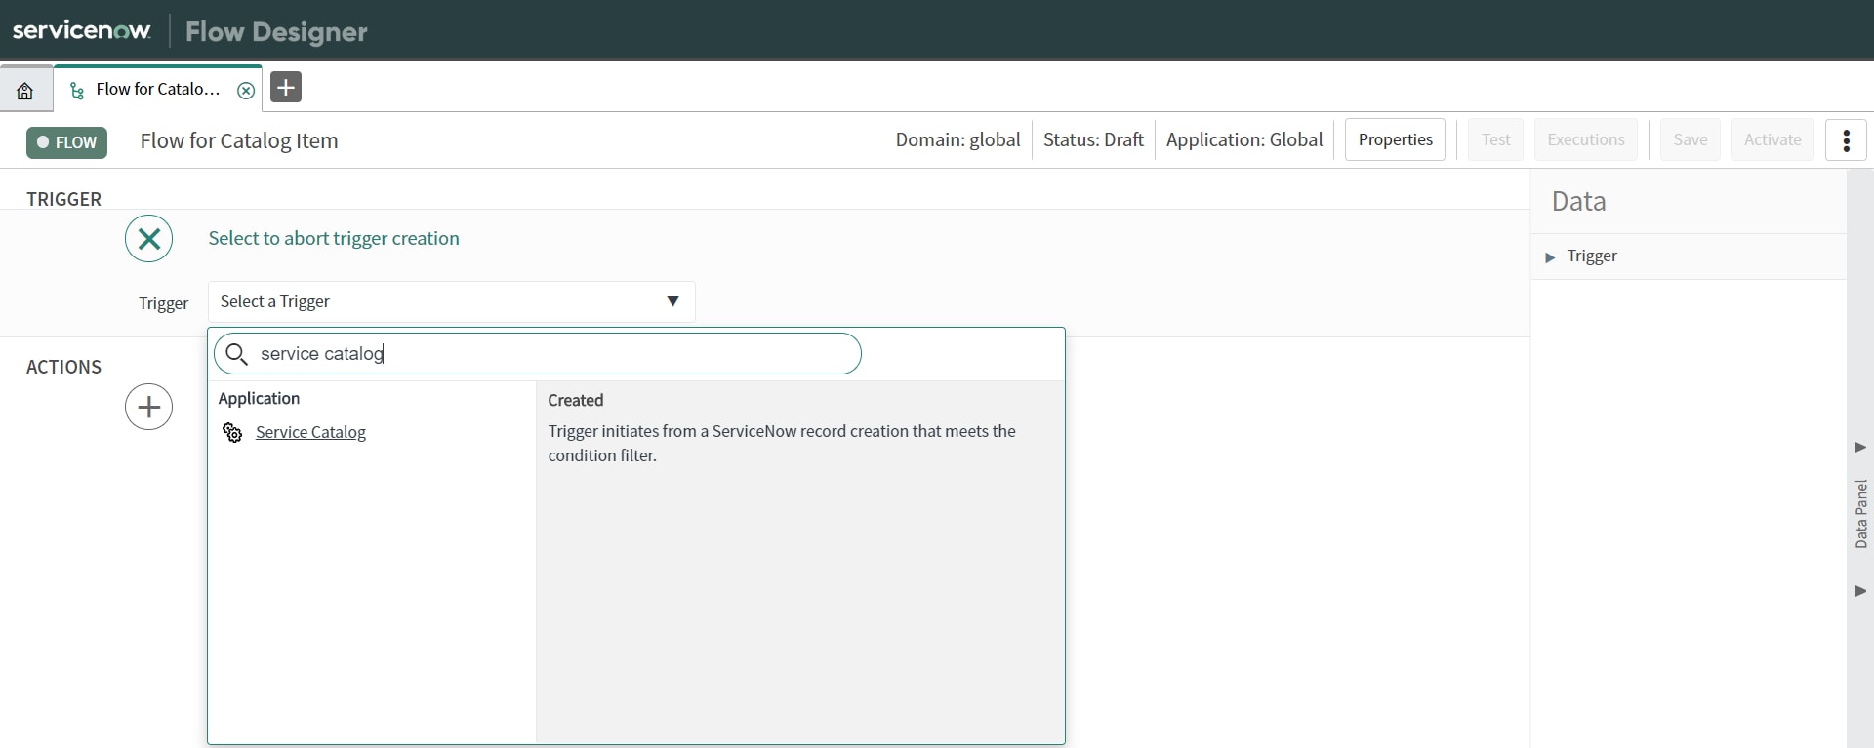Click Application: Global text

coord(1244,139)
